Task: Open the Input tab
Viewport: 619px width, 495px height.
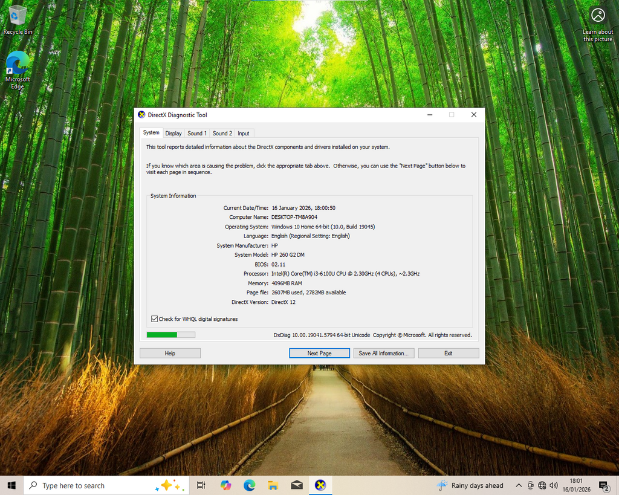Action: click(244, 134)
